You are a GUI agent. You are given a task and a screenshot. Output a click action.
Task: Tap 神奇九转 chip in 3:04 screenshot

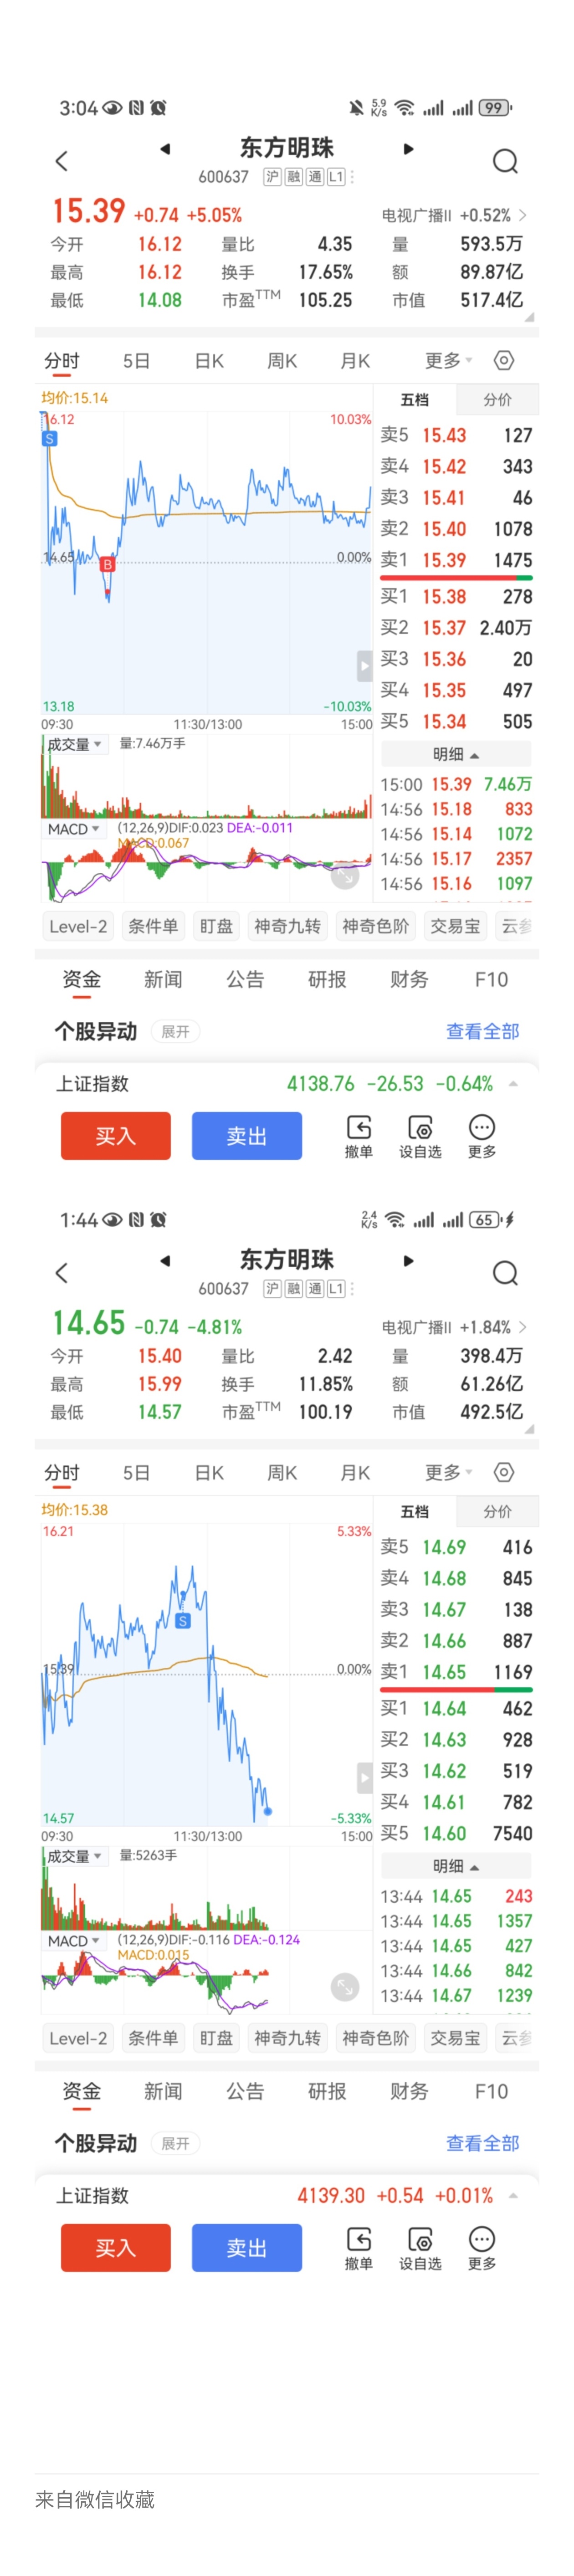pos(287,926)
